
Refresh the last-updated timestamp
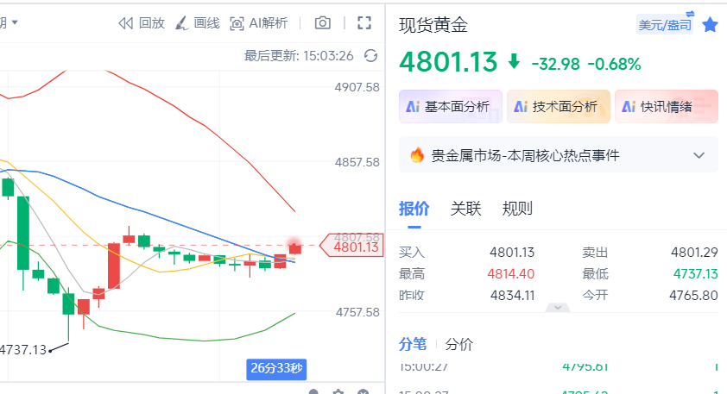[370, 55]
